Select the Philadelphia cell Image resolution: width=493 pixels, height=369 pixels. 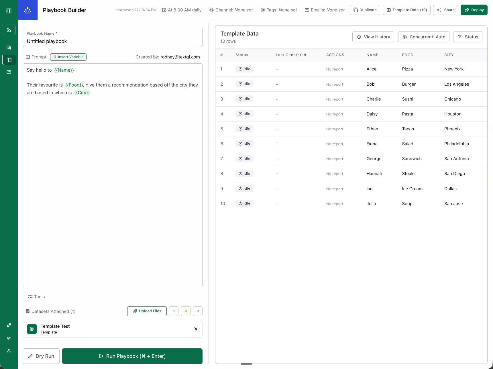[x=457, y=144]
